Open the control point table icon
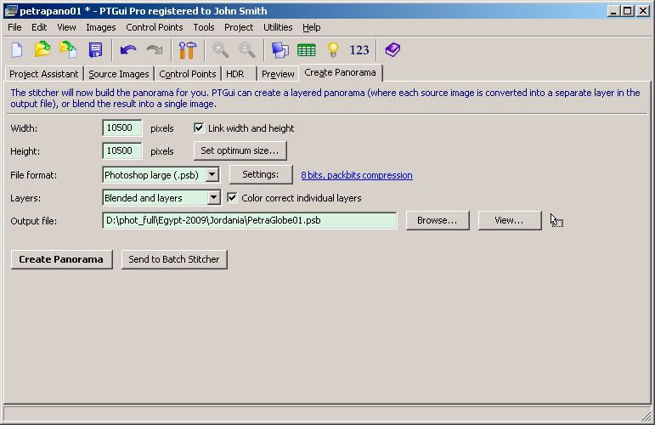655x425 pixels. [306, 50]
